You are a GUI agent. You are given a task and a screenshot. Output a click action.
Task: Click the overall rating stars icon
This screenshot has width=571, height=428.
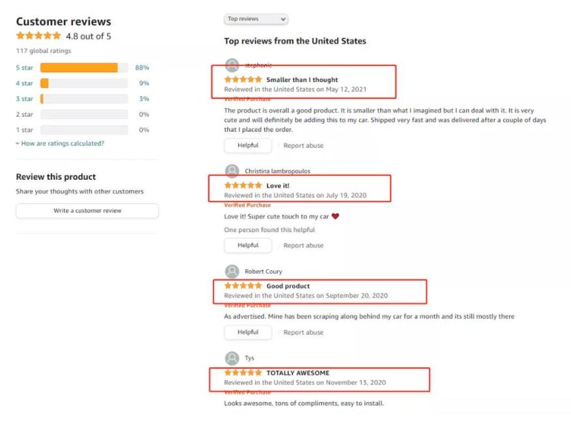pyautogui.click(x=39, y=36)
